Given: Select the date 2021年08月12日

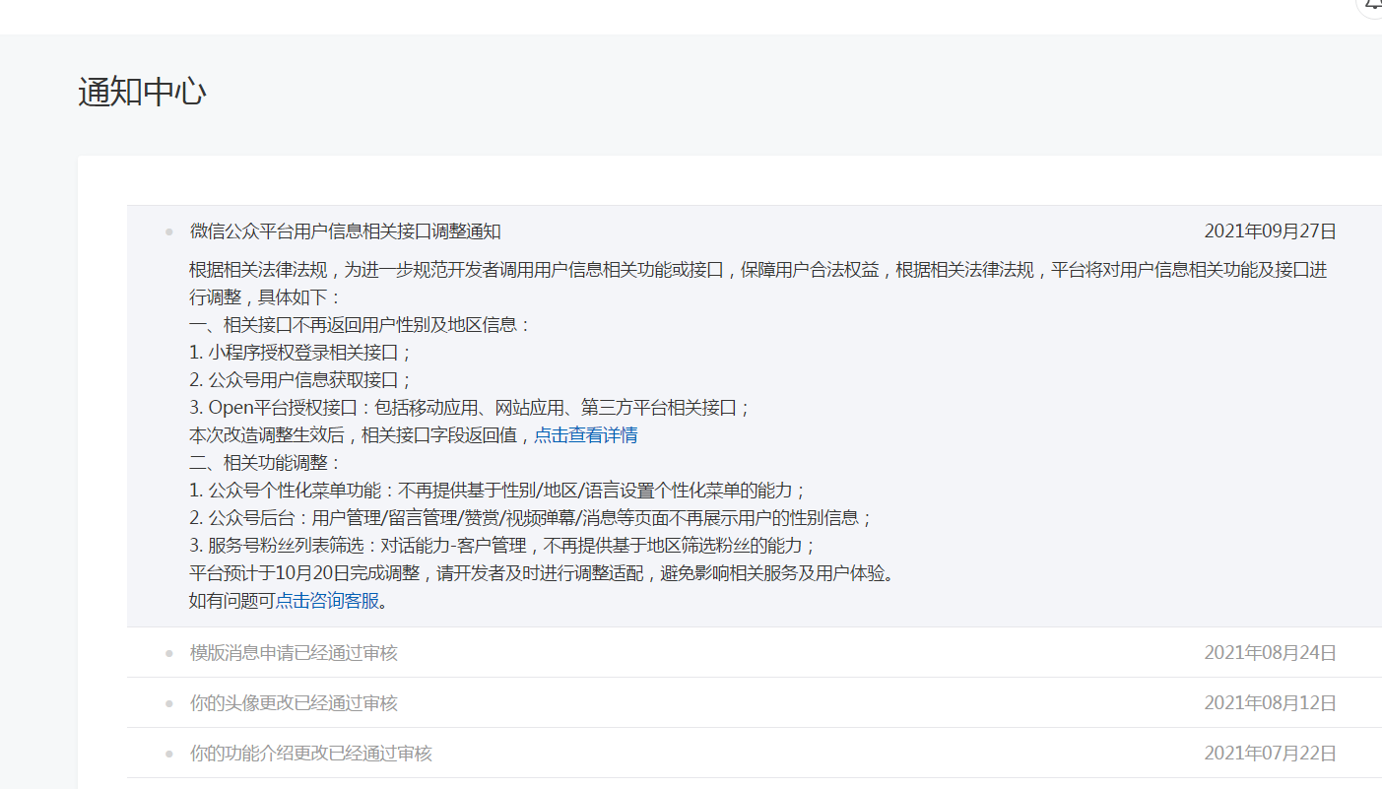Looking at the screenshot, I should click(x=1271, y=703).
